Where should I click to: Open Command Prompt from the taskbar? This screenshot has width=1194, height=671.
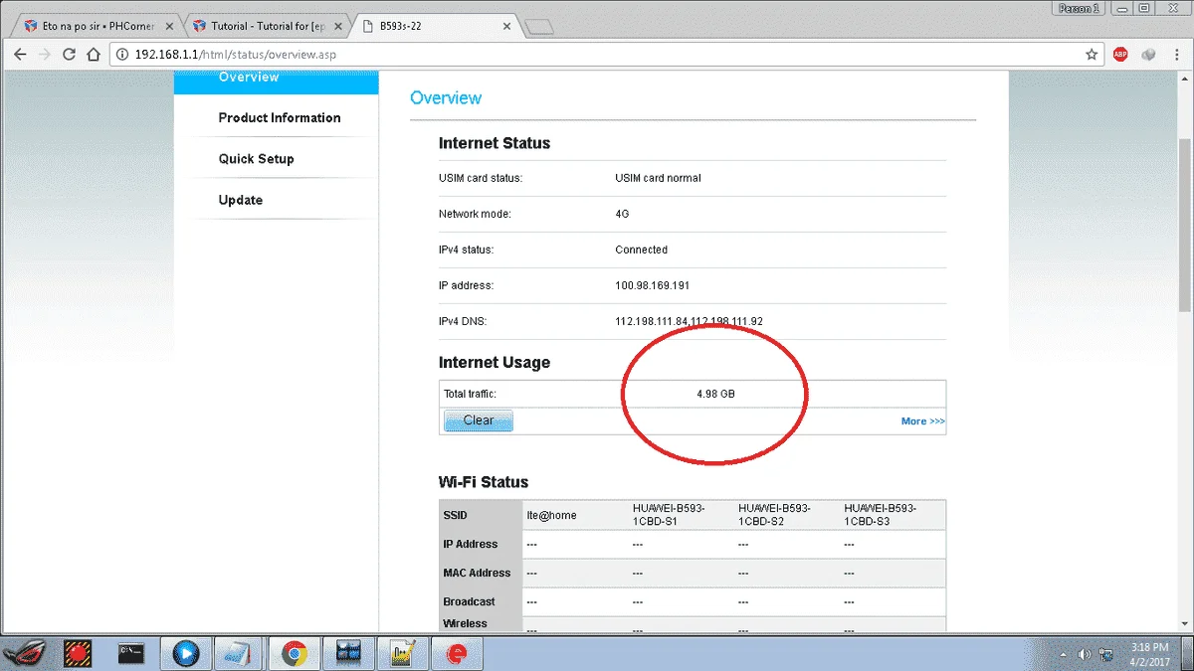click(131, 653)
